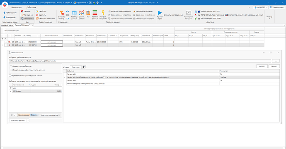286x149 pixels.
Task: Select Помещения view in ribbon
Action: pos(27,15)
